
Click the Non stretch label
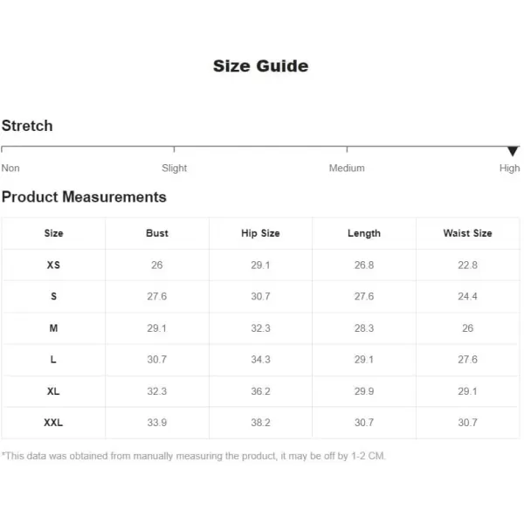(10, 168)
